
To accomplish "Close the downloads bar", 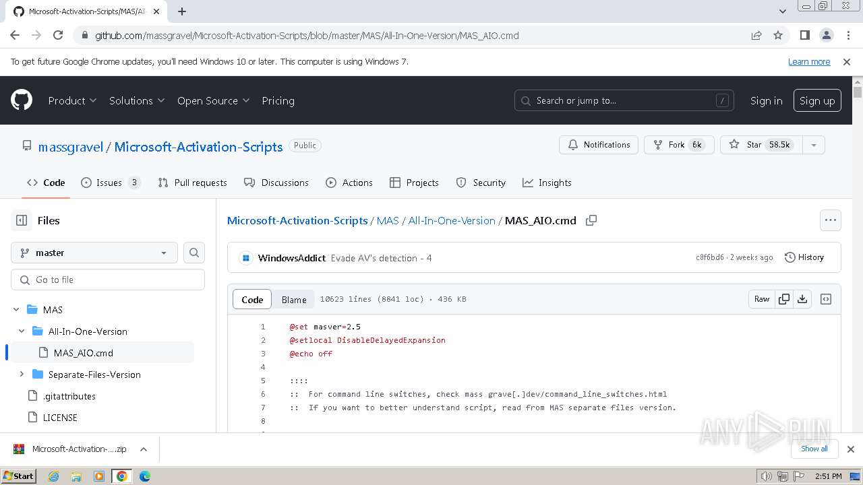I will tap(850, 449).
